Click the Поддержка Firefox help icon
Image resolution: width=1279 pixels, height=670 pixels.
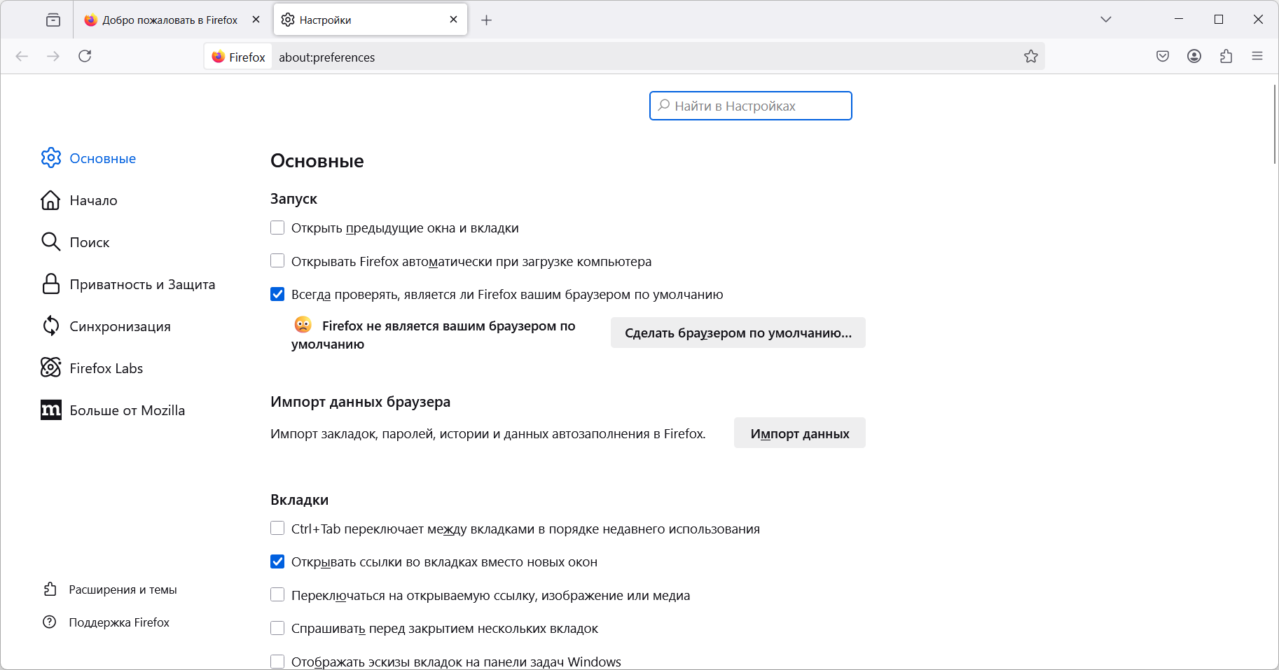click(x=50, y=622)
